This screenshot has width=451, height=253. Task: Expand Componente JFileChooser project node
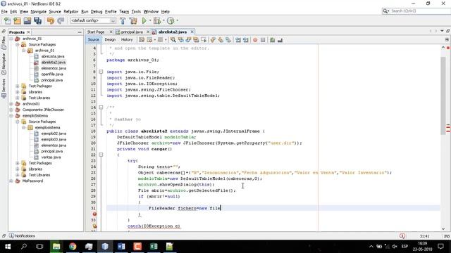click(11, 110)
